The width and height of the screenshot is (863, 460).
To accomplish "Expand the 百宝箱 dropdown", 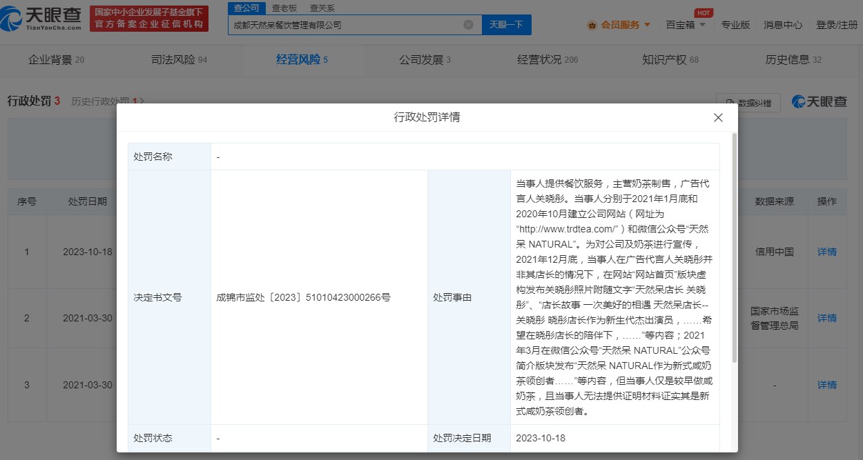I will click(x=702, y=25).
